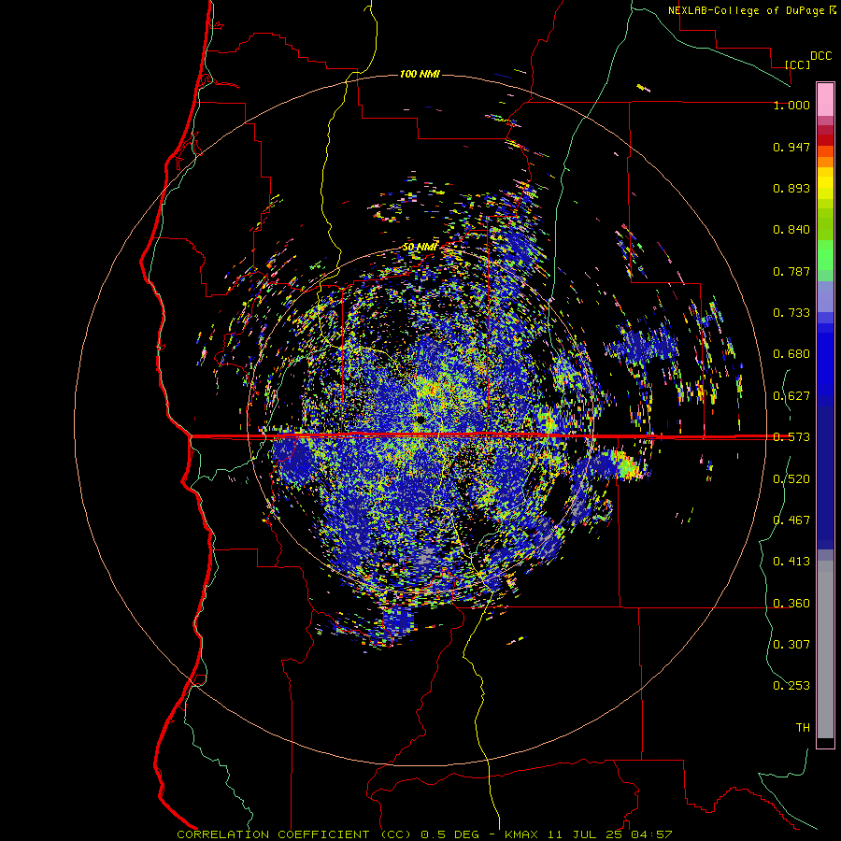841x841 pixels.
Task: Click the 0.893 color scale label
Action: pos(791,188)
